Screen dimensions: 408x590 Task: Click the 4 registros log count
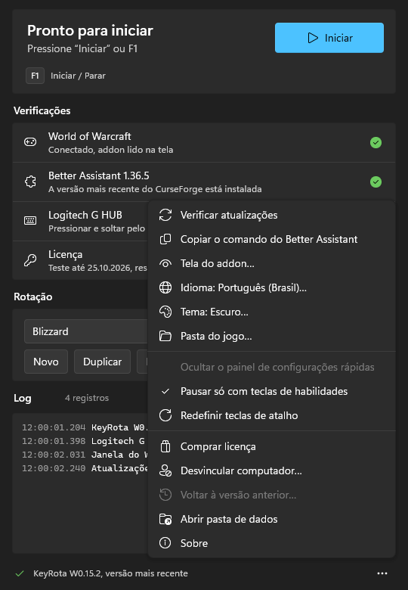pos(87,398)
